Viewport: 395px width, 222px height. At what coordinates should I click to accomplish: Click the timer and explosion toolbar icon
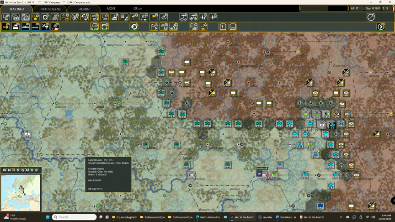pos(65,17)
